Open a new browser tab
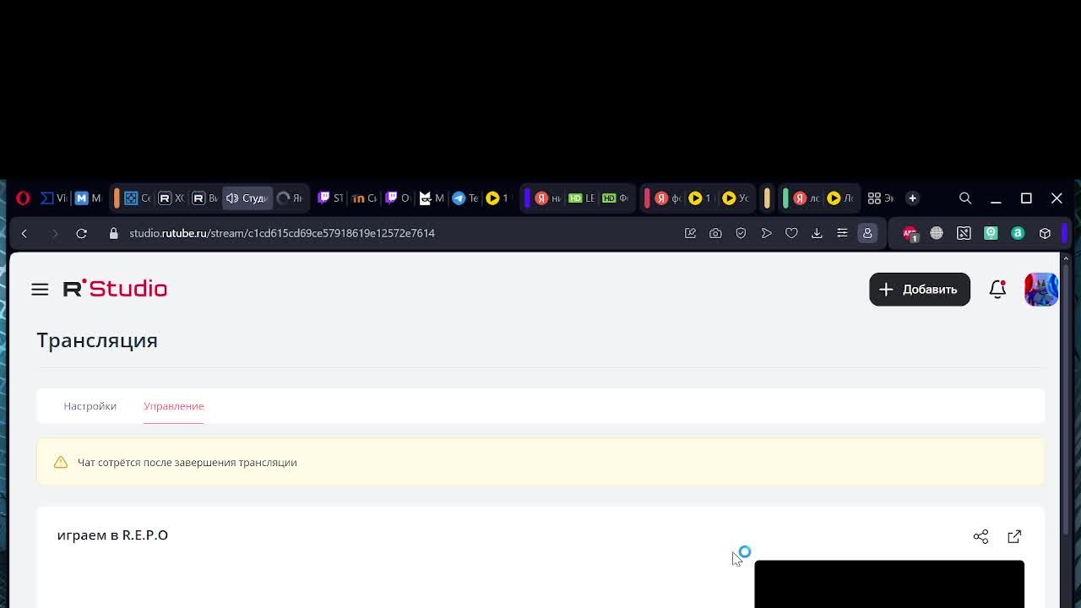The height and width of the screenshot is (608, 1081). (912, 198)
